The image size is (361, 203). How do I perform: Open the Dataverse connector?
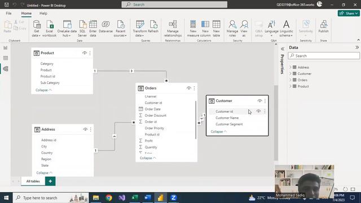click(105, 27)
